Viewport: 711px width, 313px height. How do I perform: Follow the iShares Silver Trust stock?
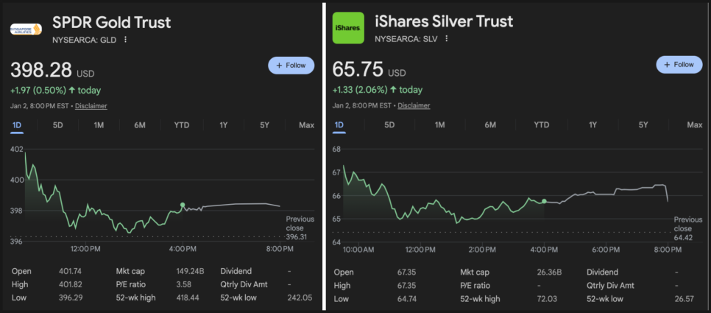tap(679, 65)
